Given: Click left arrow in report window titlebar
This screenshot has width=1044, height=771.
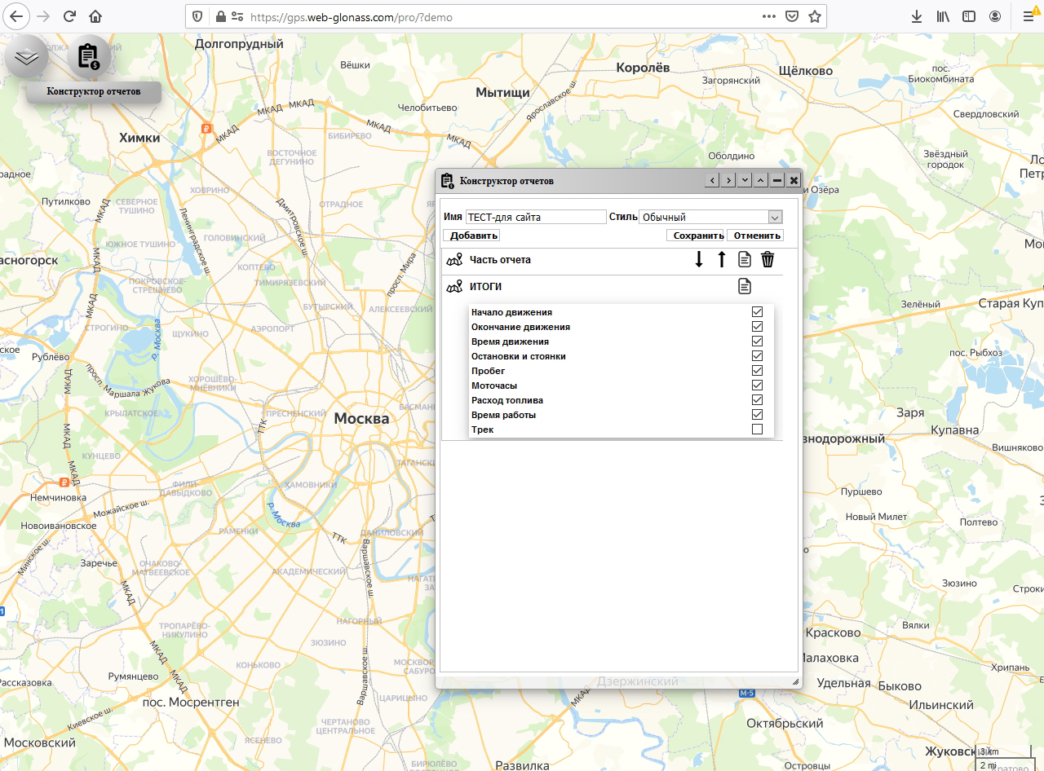Looking at the screenshot, I should pyautogui.click(x=712, y=180).
